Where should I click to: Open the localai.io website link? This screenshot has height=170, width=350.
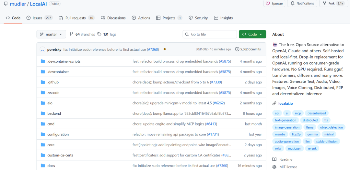[286, 103]
